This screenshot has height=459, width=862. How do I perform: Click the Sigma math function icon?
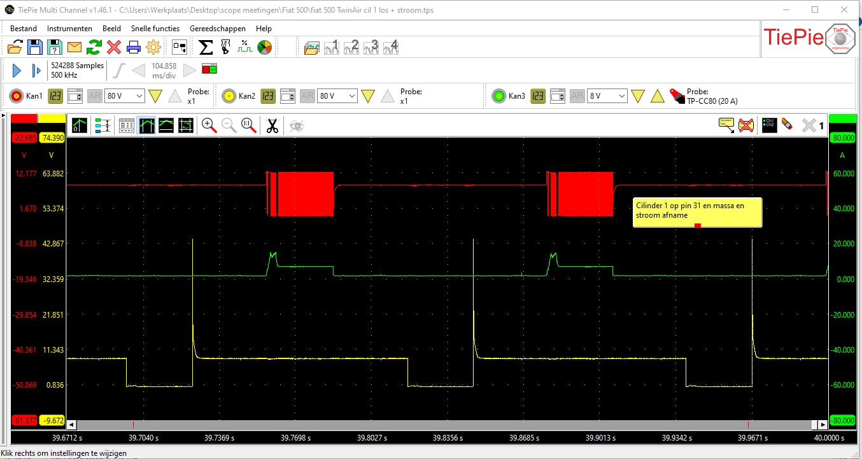point(206,47)
